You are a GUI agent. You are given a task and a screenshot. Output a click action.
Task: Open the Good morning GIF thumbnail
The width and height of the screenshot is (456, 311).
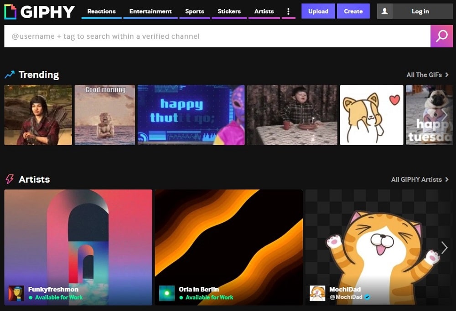point(105,115)
